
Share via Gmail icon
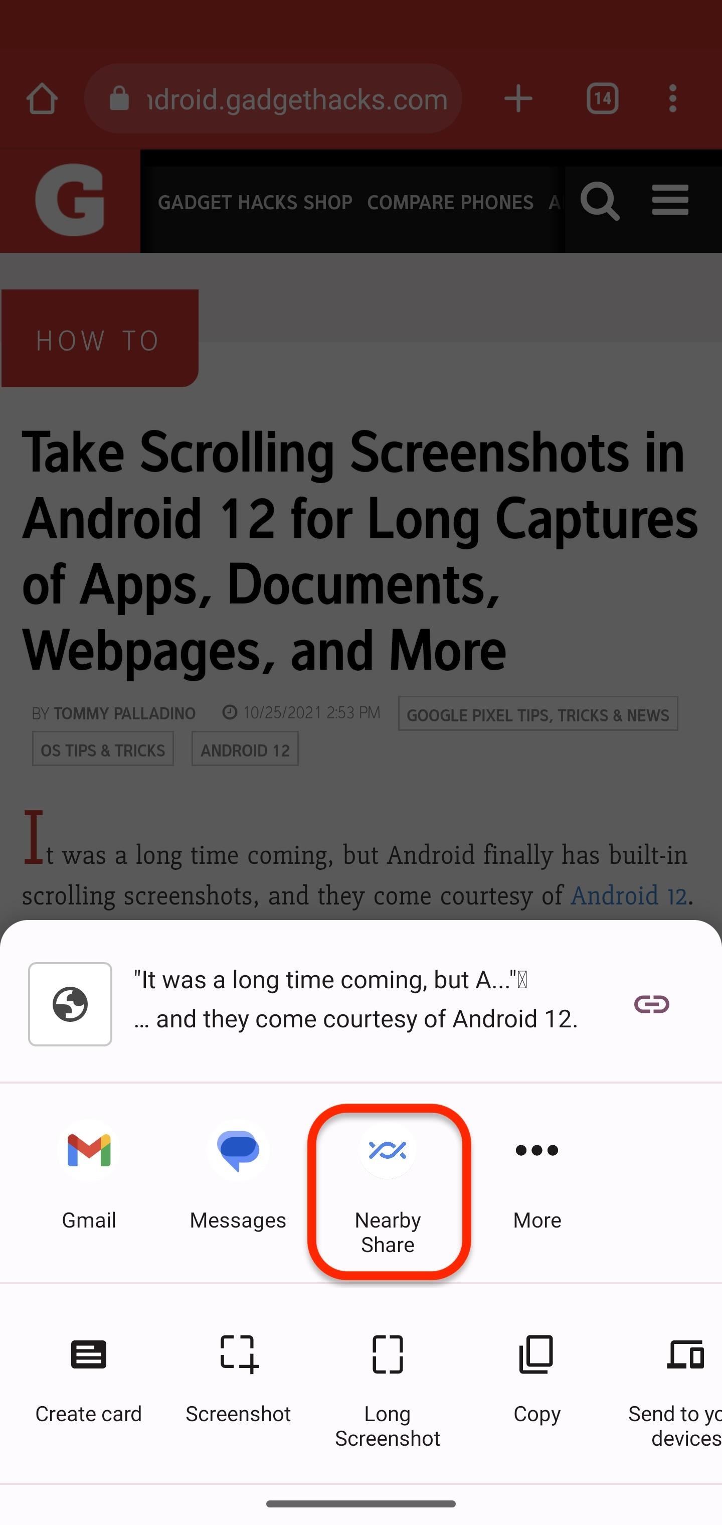pyautogui.click(x=89, y=1150)
